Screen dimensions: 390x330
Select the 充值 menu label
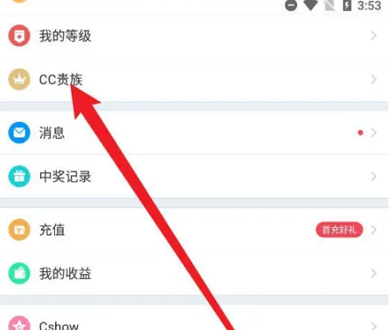52,230
